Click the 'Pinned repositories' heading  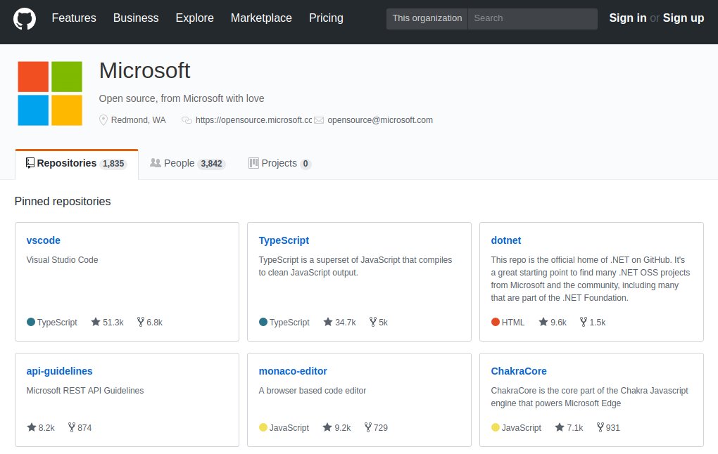pyautogui.click(x=63, y=201)
